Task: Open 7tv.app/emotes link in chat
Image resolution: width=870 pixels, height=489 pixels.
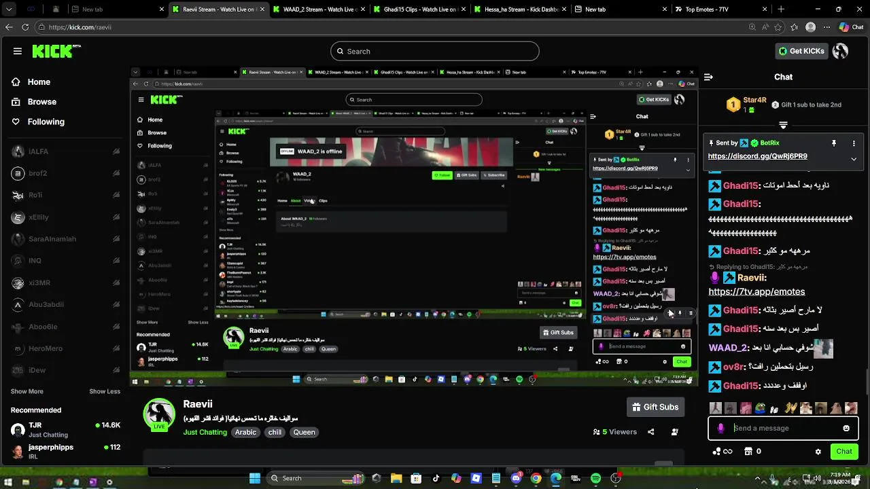Action: coord(756,291)
